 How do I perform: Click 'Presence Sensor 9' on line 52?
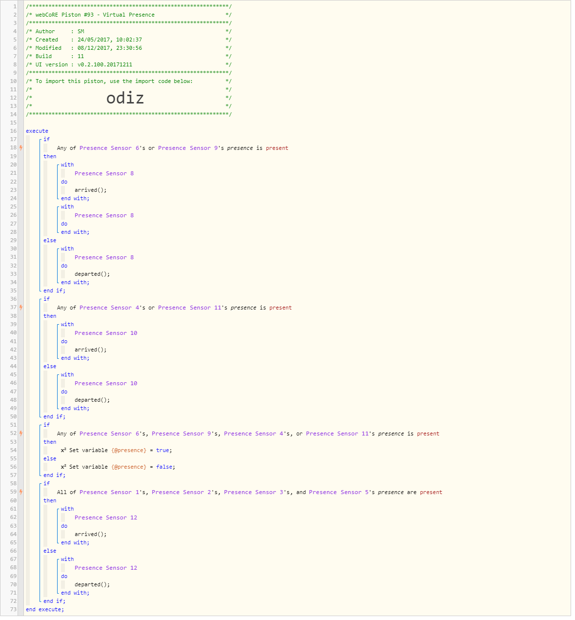pyautogui.click(x=182, y=434)
